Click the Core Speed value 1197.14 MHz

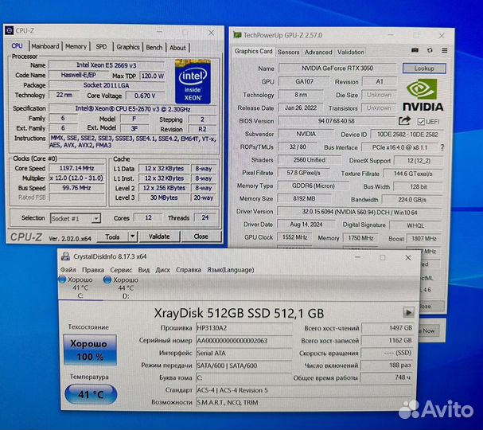(76, 168)
